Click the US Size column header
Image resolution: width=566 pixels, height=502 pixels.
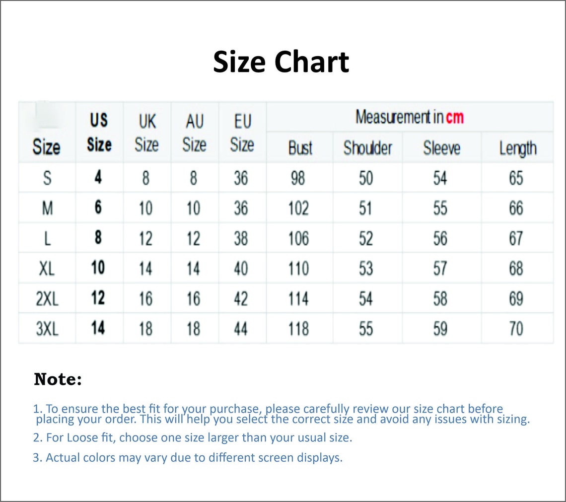(x=99, y=133)
